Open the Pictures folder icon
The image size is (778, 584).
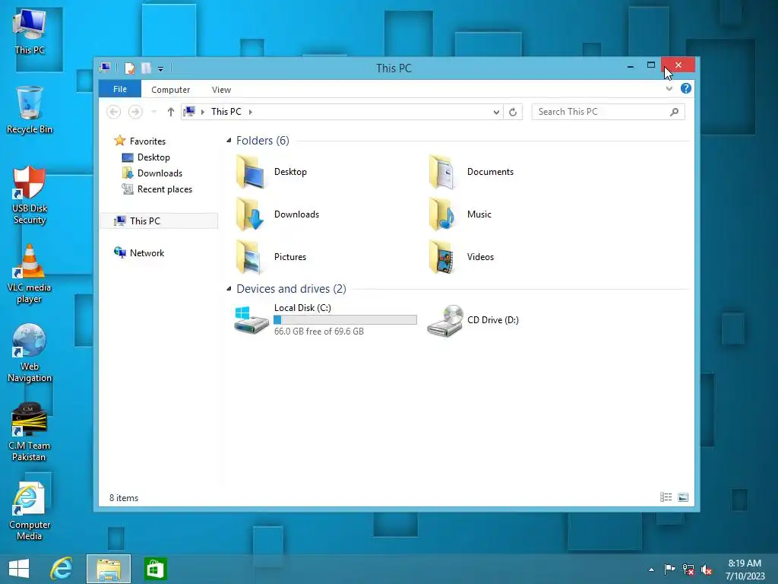[251, 257]
